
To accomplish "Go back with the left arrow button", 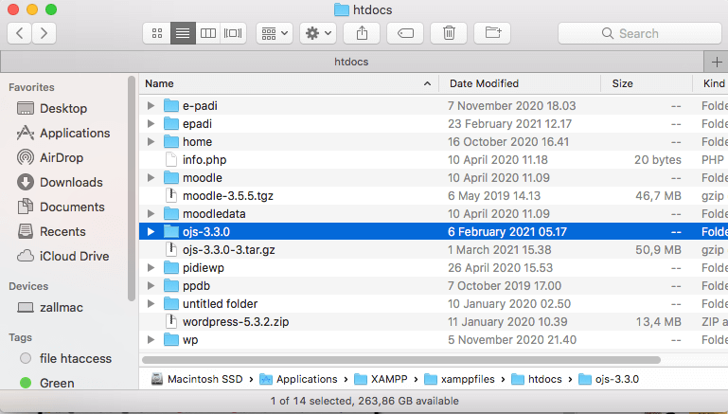I will [20, 33].
